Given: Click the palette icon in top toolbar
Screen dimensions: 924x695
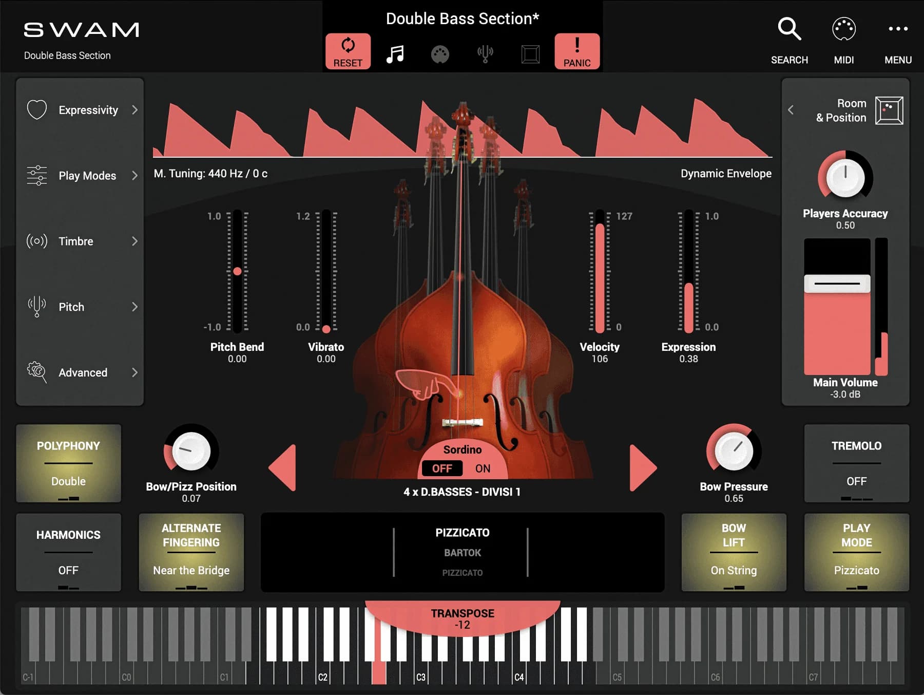Looking at the screenshot, I should pyautogui.click(x=440, y=54).
